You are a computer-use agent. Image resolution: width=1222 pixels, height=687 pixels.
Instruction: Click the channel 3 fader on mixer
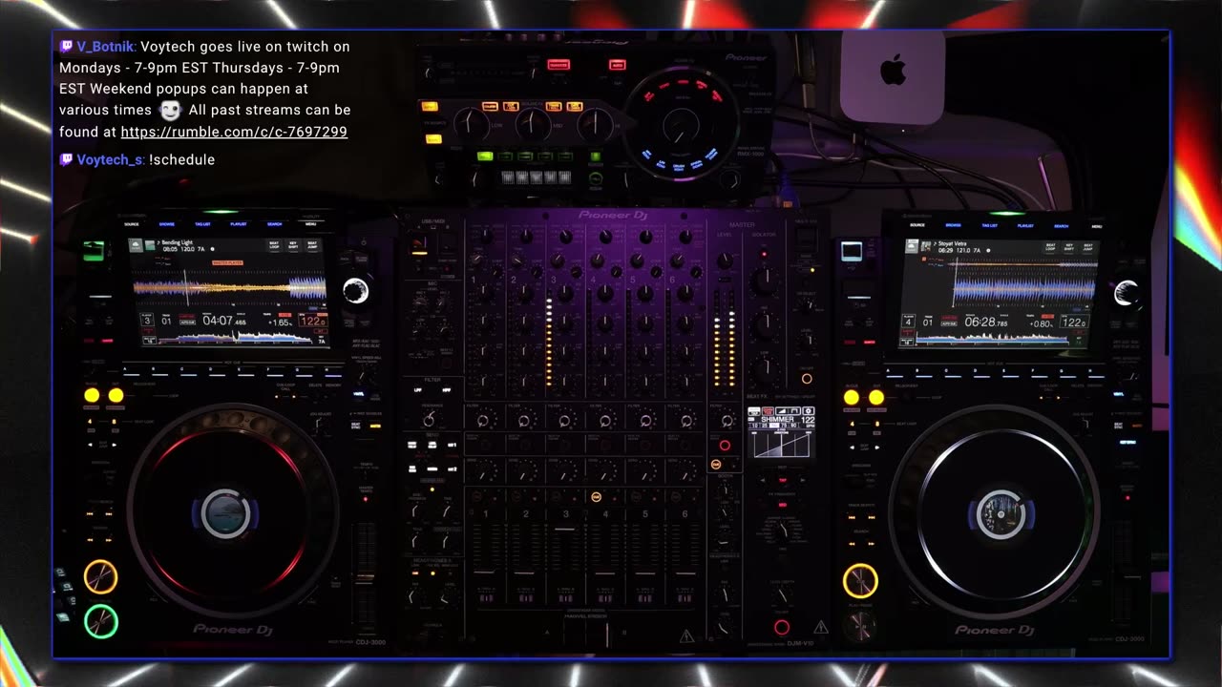click(x=564, y=530)
